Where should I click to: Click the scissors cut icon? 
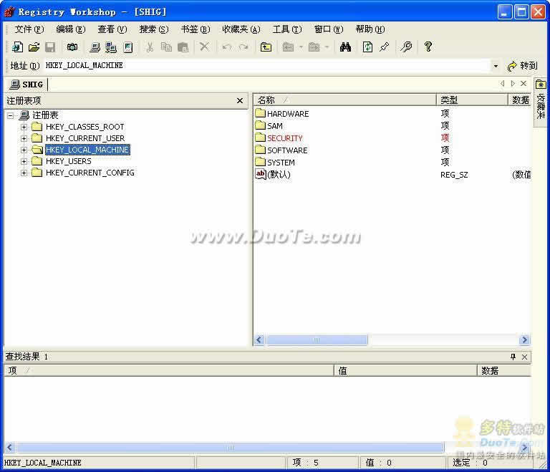click(150, 47)
